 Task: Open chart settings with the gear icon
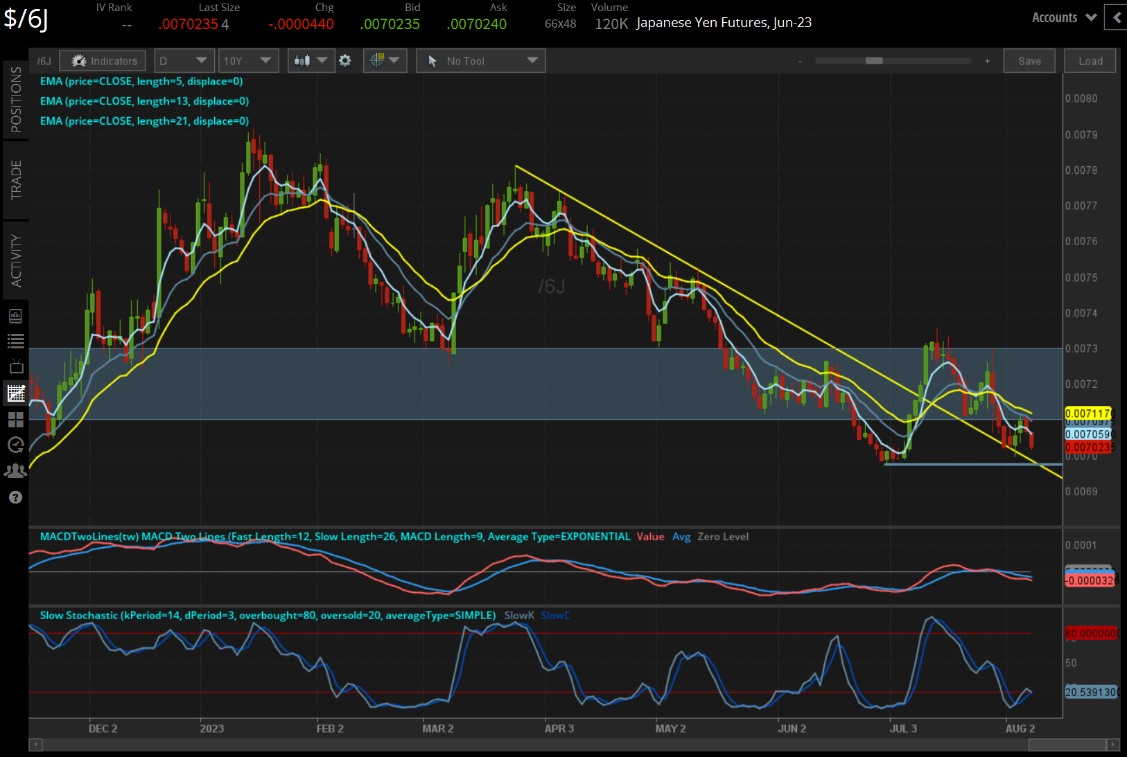345,60
